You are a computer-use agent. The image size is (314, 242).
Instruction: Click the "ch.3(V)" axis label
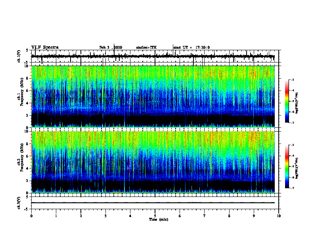point(19,203)
